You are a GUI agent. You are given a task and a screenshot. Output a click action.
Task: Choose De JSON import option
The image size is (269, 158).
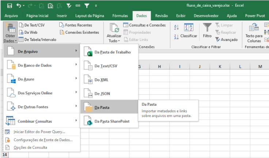click(x=109, y=94)
